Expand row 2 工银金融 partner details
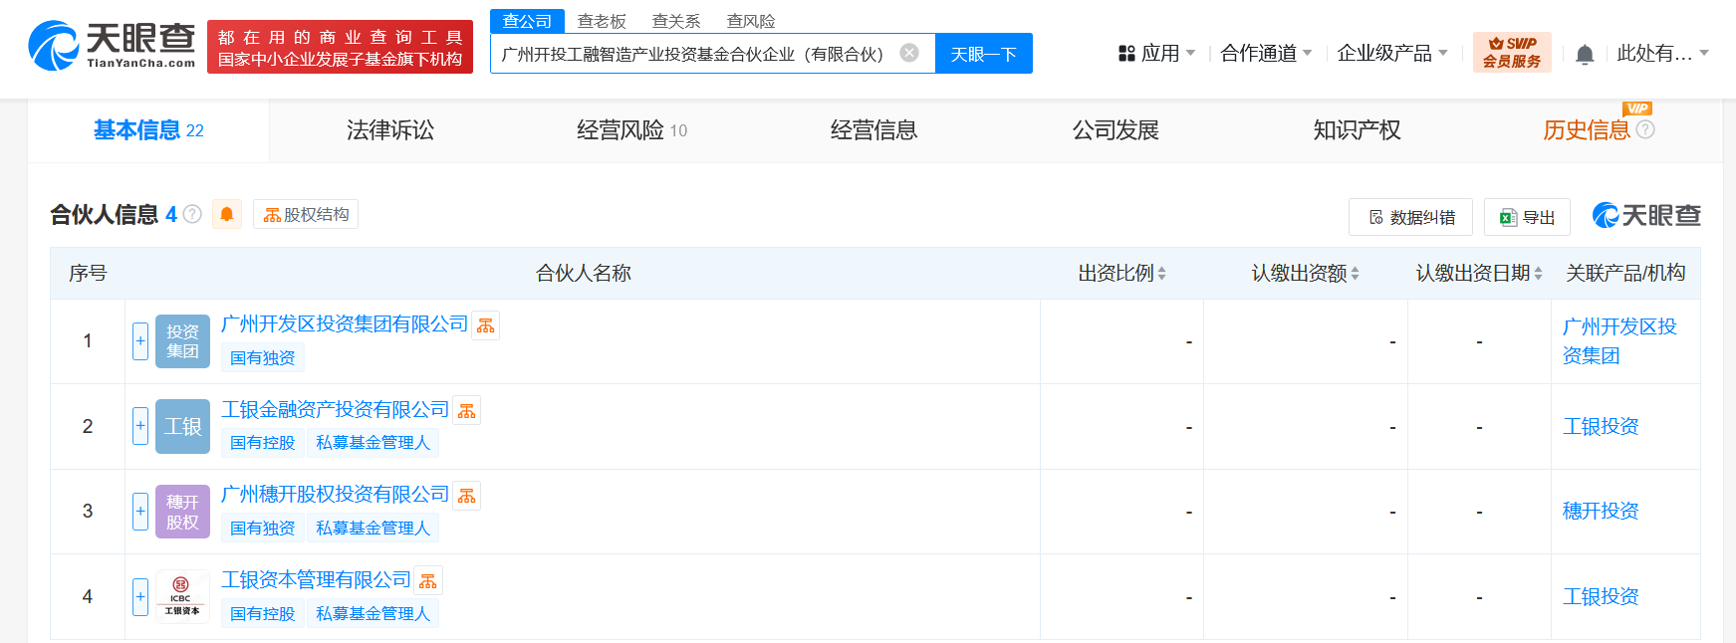Screen dimensions: 1736x643 [140, 426]
